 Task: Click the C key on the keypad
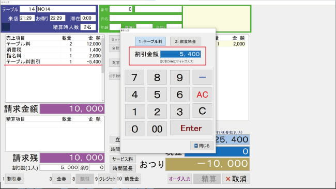202,111
